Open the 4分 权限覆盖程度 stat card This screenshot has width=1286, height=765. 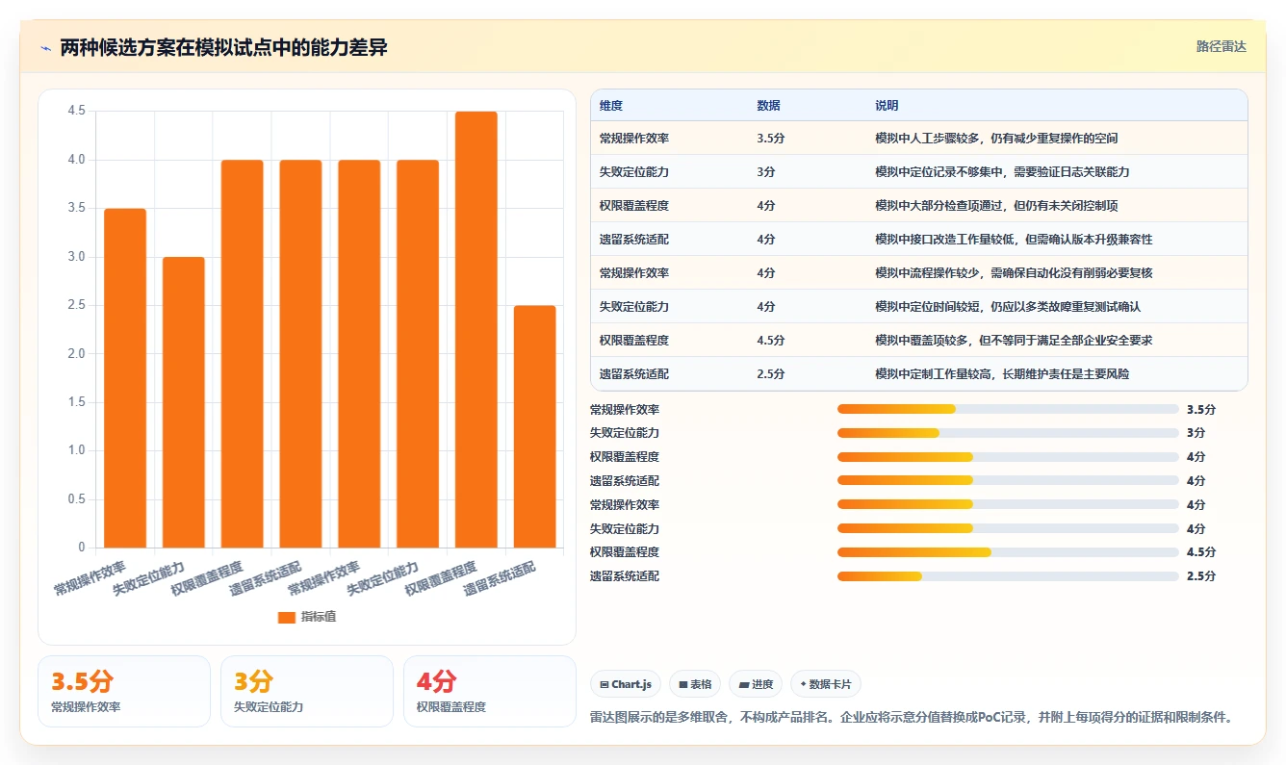(x=490, y=691)
